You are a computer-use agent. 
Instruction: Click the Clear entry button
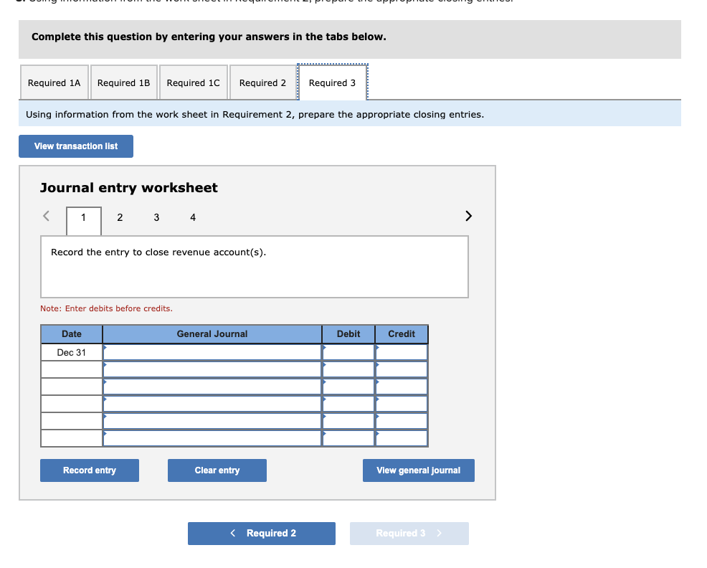point(217,470)
